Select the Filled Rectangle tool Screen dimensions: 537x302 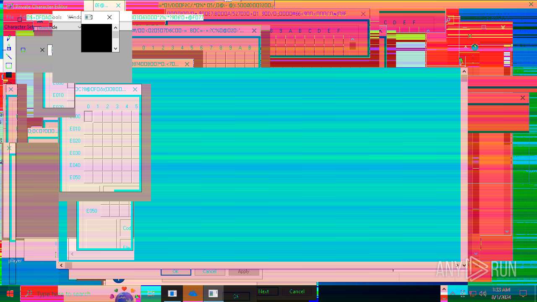[x=9, y=75]
